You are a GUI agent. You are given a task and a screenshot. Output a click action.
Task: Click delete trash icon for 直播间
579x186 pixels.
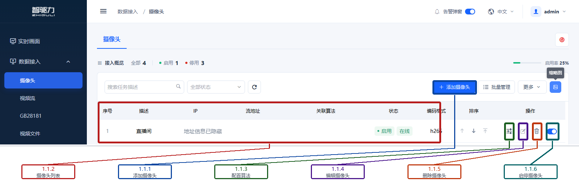click(x=537, y=131)
